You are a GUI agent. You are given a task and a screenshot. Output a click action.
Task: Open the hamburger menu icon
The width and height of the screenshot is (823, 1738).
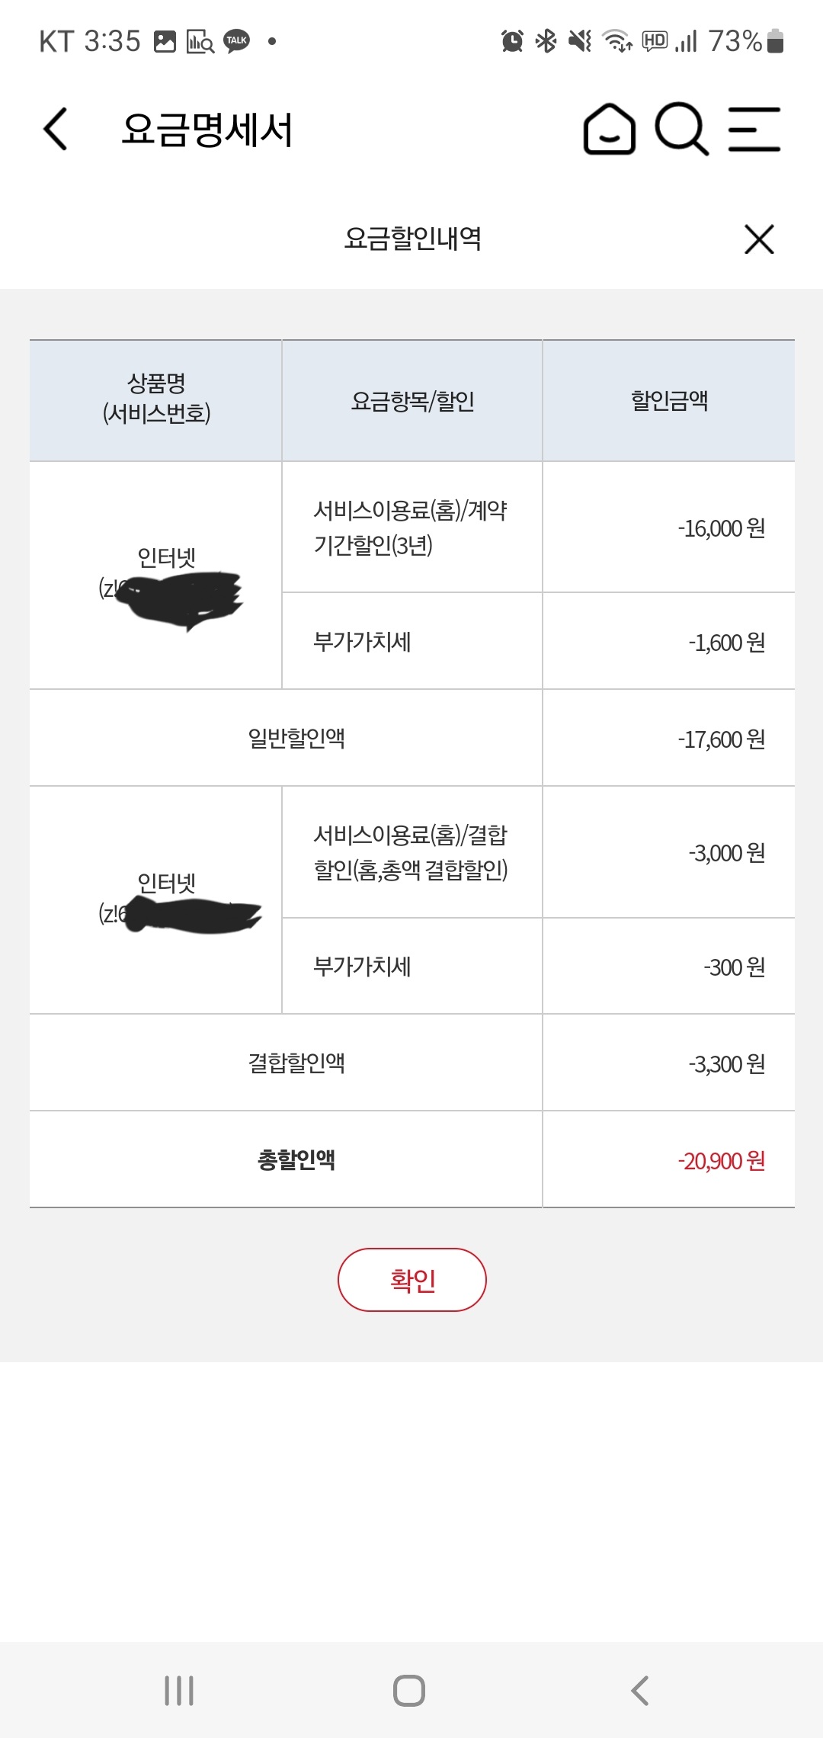coord(754,129)
